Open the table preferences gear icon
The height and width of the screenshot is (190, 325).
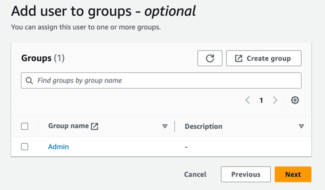pyautogui.click(x=295, y=100)
